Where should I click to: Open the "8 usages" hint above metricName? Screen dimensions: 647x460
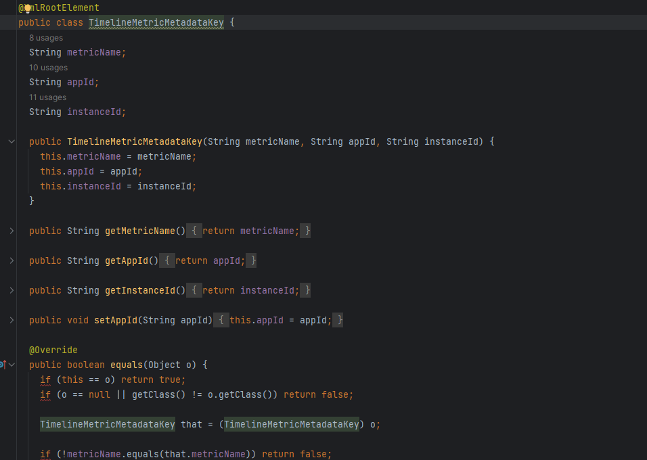click(46, 38)
